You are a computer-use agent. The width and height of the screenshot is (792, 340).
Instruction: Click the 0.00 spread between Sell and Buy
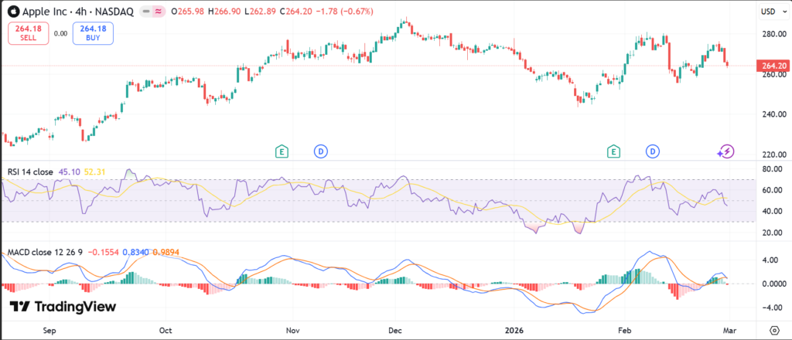(x=60, y=33)
